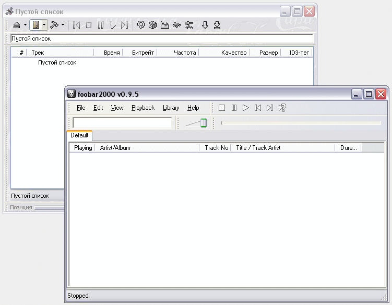The image size is (392, 305).
Task: Click the dotted play icon in Пустой список toolbar
Action: click(x=113, y=25)
